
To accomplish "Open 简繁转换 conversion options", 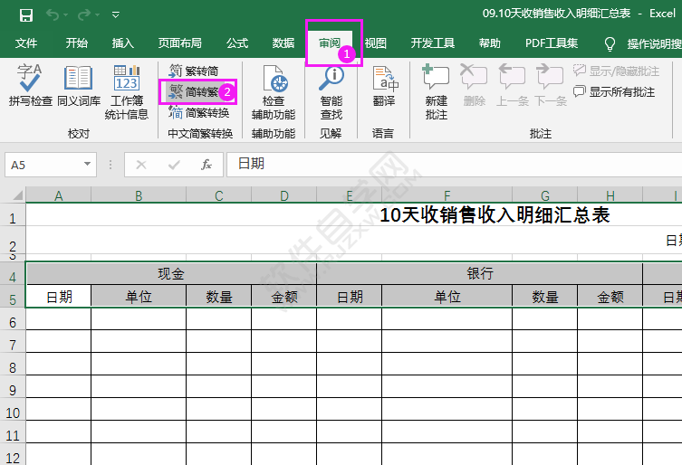I will 198,113.
